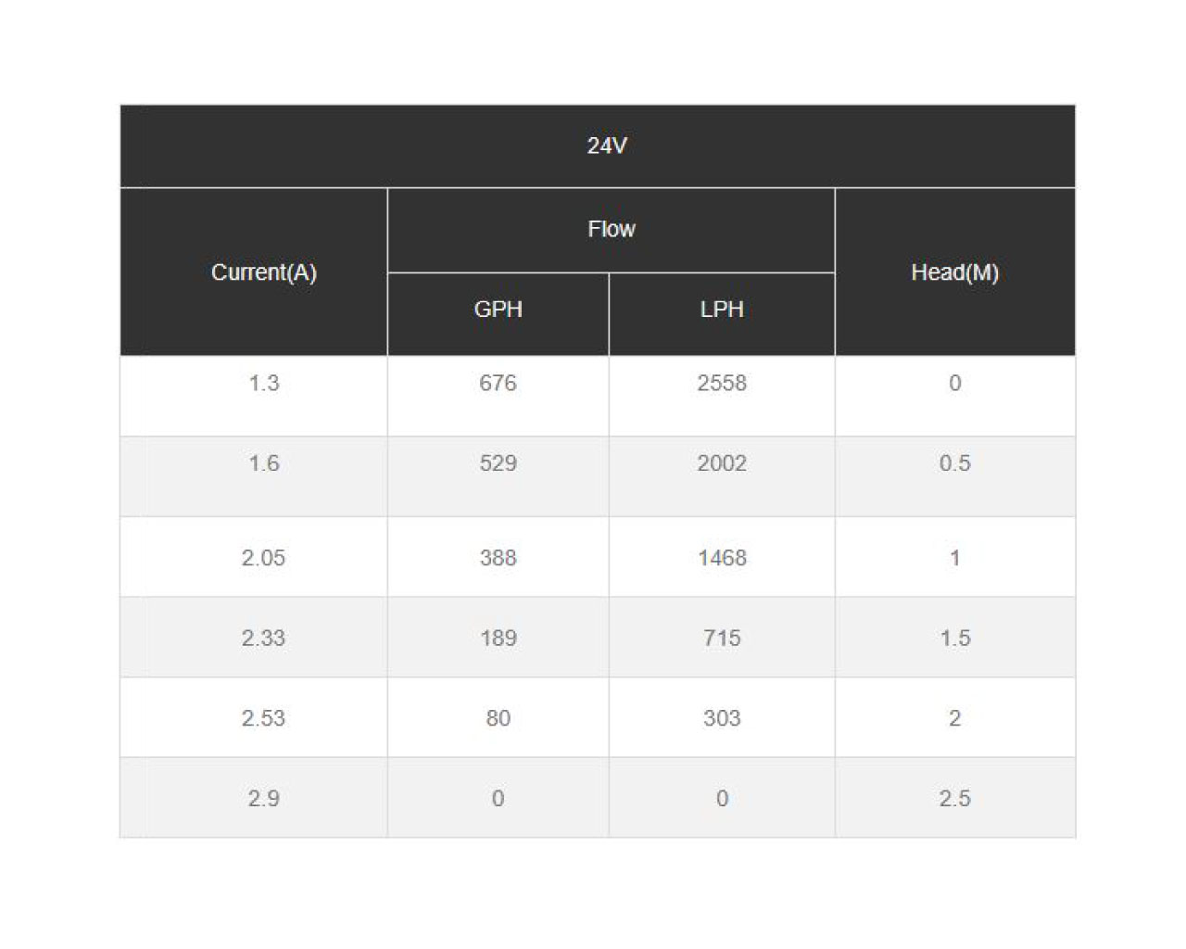Click the 24V table header

click(607, 146)
